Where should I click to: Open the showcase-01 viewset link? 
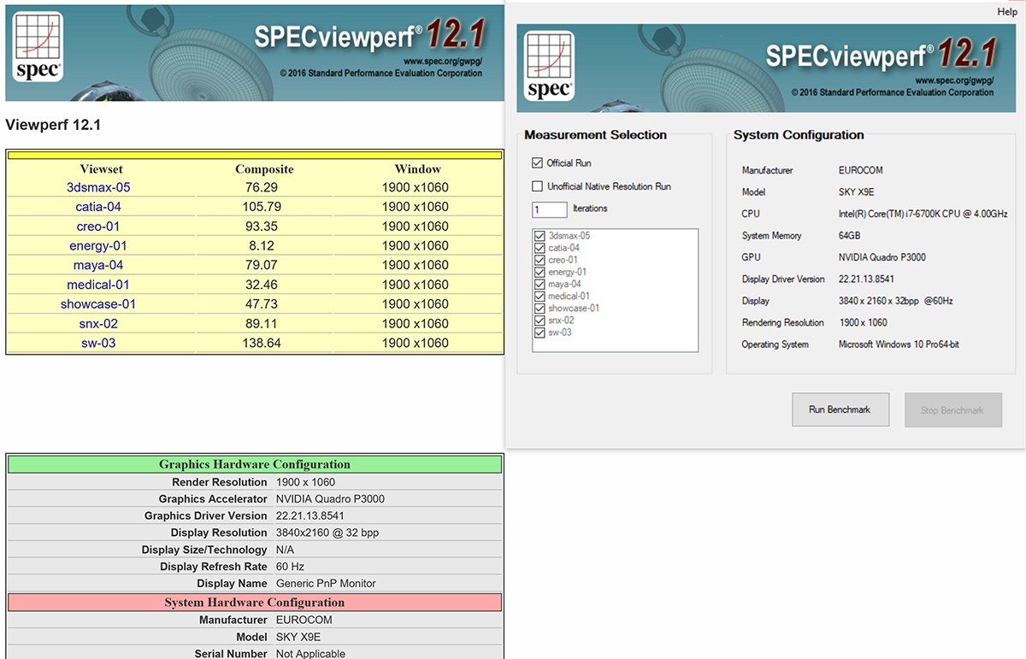pos(98,304)
